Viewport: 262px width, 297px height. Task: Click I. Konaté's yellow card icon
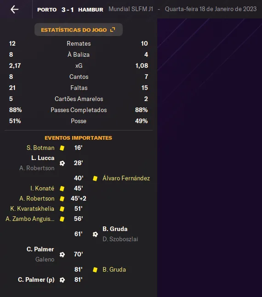tap(62, 189)
